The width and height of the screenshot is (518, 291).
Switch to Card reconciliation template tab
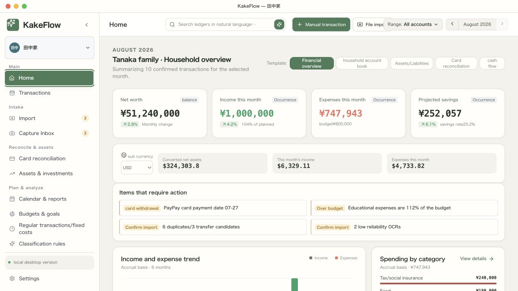click(x=456, y=63)
